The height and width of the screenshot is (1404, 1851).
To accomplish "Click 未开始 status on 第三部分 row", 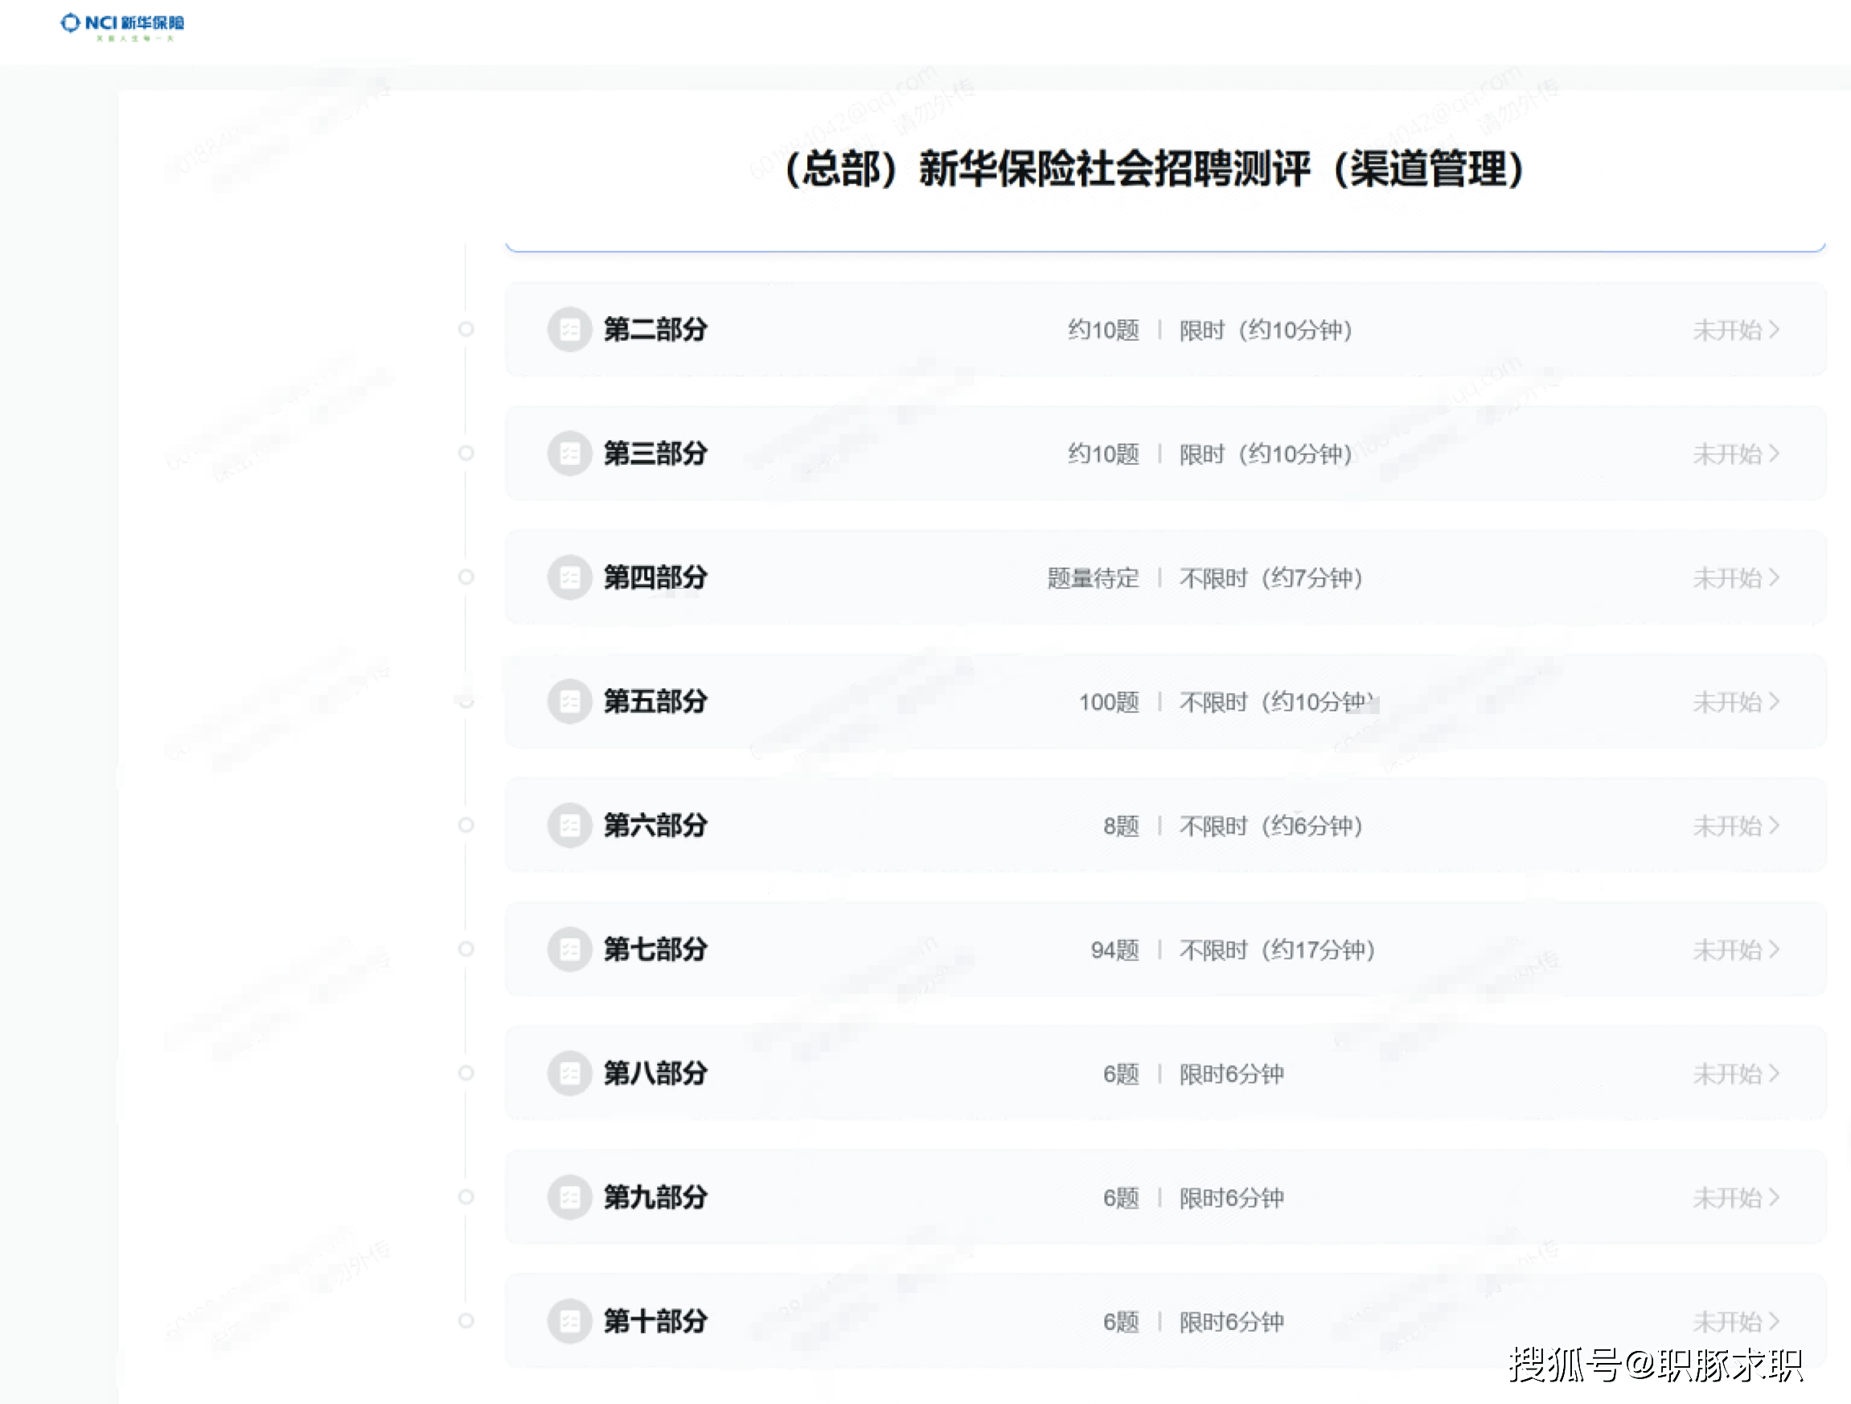I will pos(1727,454).
